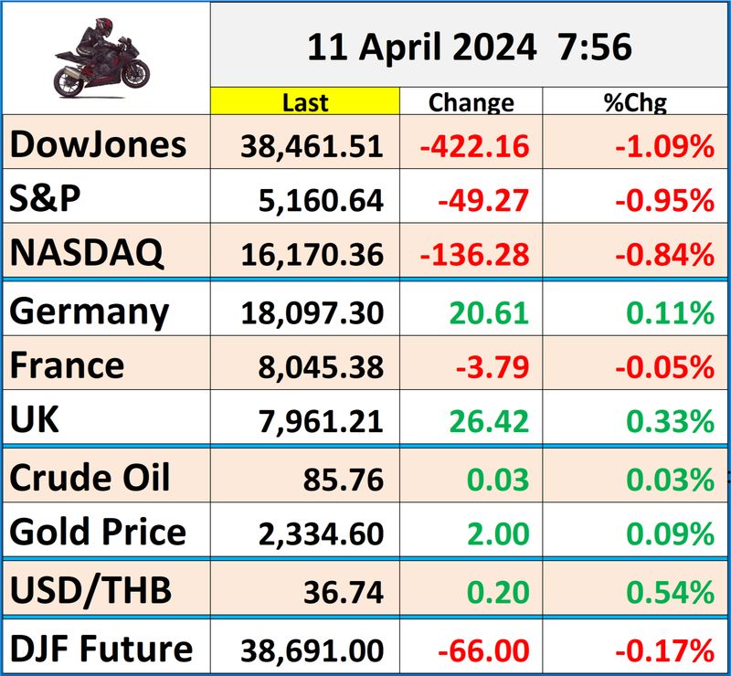Select the France row label

(68, 365)
